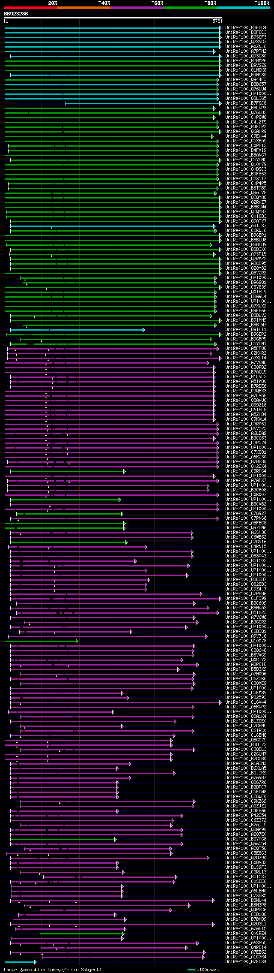The width and height of the screenshot is (274, 973).
Task: Select hit UniRef100_Q6AHR9
Action: (x=246, y=131)
